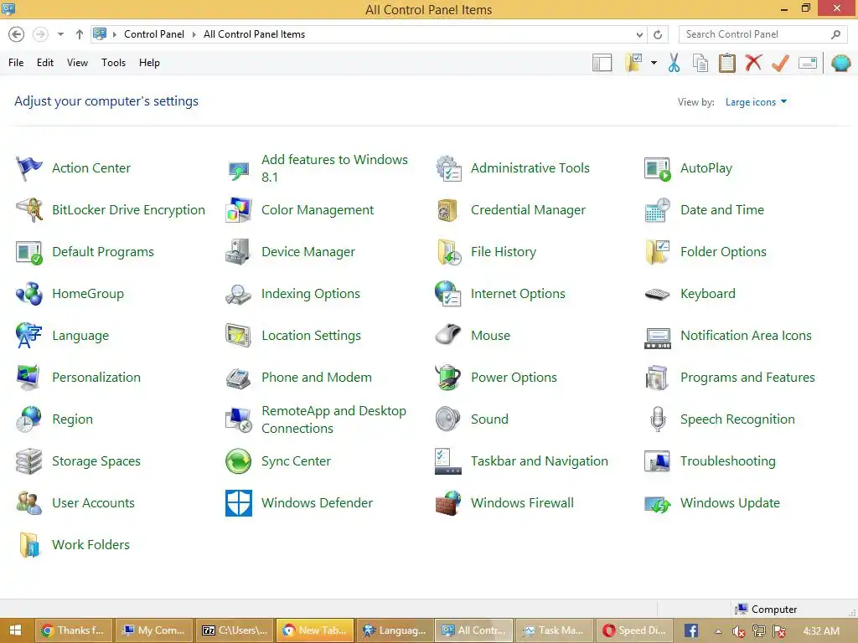Open the Taskbar and Navigation link
This screenshot has width=858, height=643.
pos(539,461)
